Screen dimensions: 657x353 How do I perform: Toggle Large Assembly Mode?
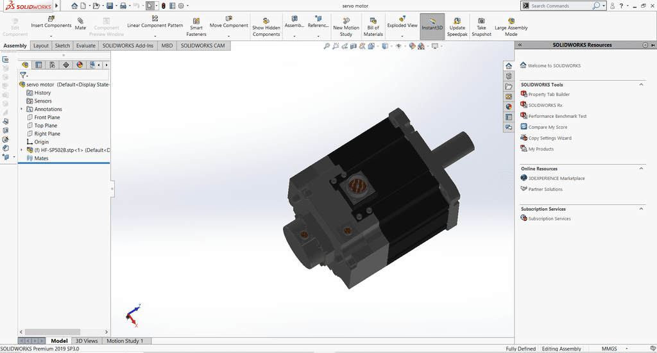511,27
